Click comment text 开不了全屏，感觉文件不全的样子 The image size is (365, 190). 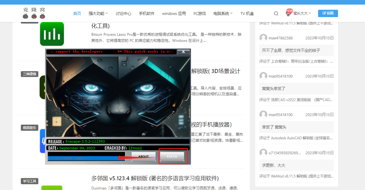tap(291, 50)
